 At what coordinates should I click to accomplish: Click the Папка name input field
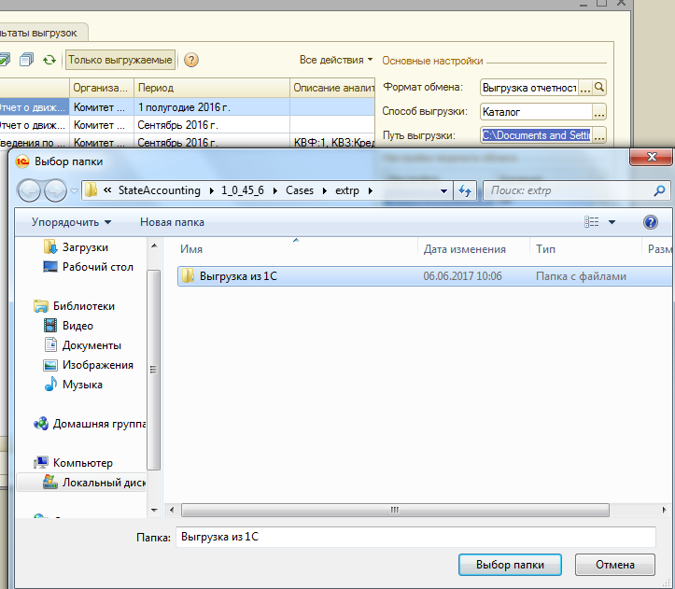[x=415, y=537]
